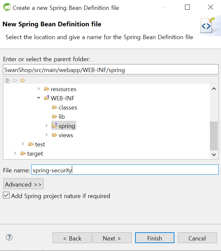Select the WEB-INF folder label
This screenshot has height=251, width=221.
click(63, 98)
